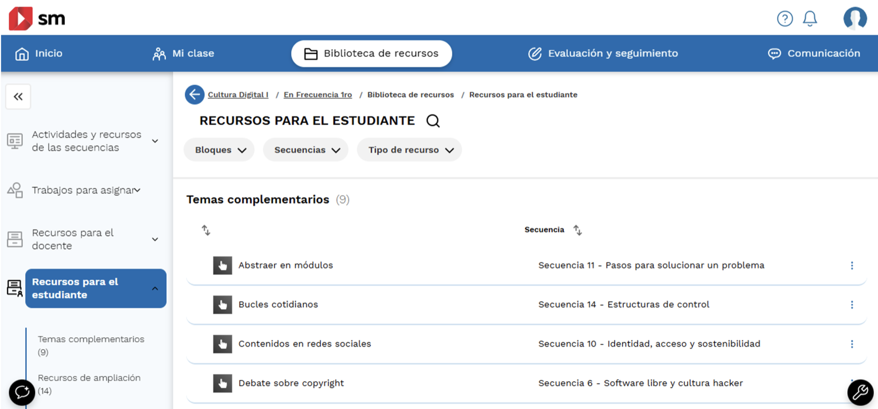Go back using blue arrow button

[x=195, y=94]
